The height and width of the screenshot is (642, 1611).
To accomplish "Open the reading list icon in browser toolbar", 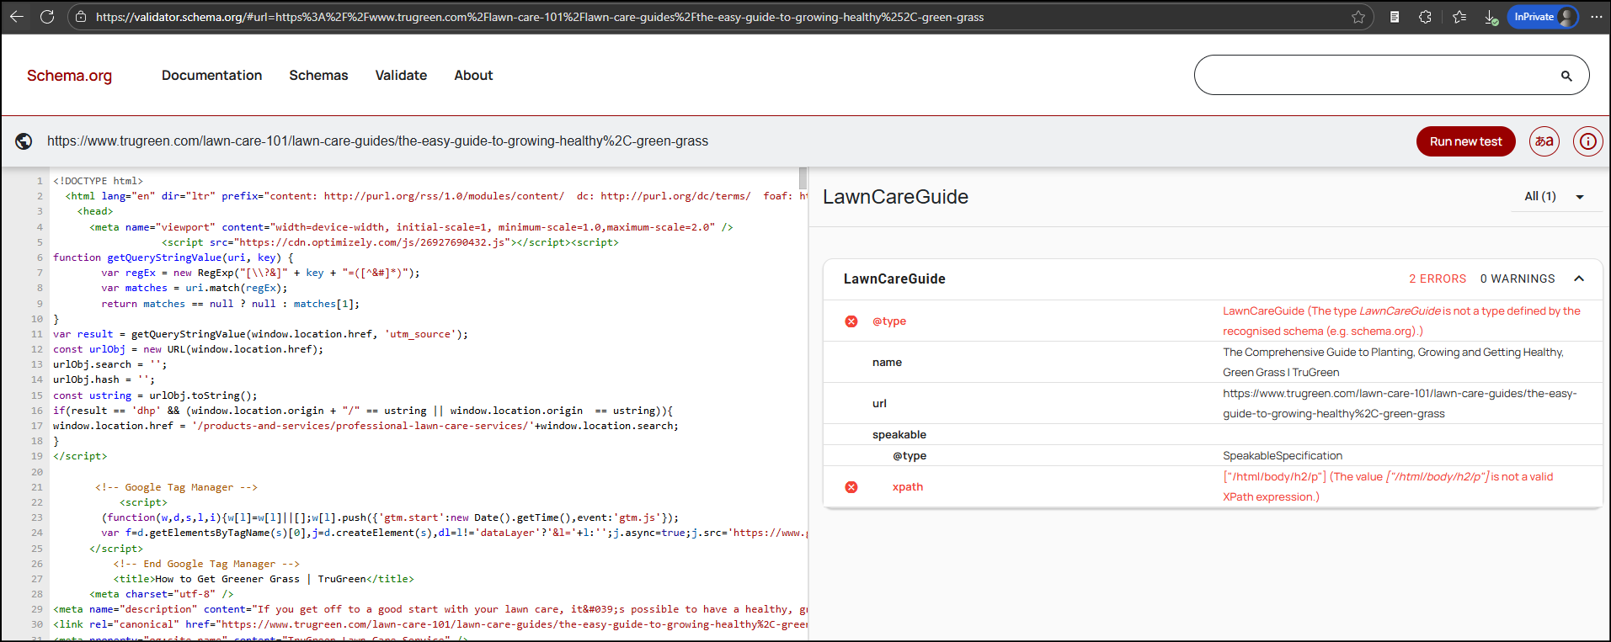I will click(1395, 17).
